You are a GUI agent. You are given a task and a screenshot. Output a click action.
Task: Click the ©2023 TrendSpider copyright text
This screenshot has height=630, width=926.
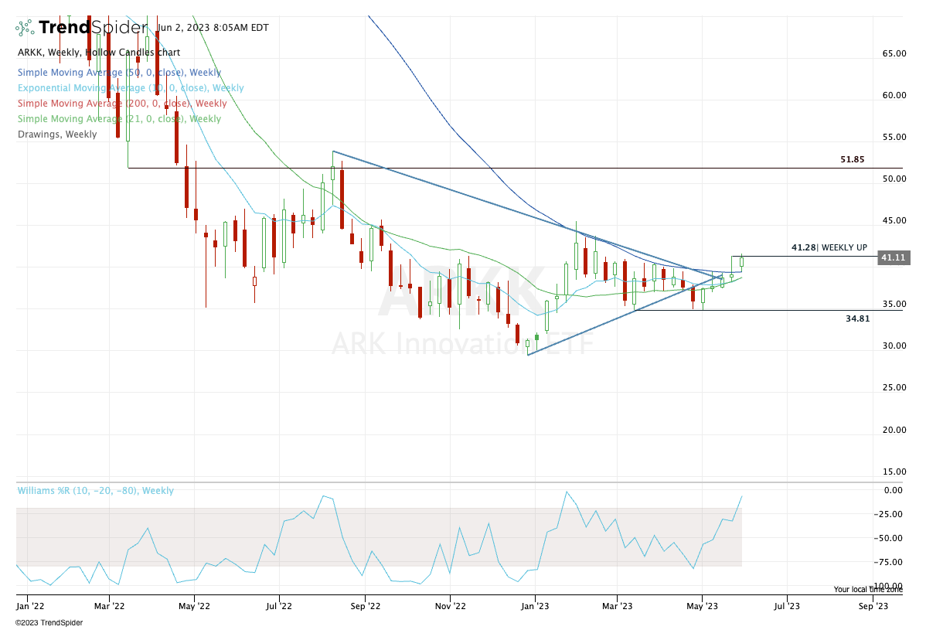[49, 623]
